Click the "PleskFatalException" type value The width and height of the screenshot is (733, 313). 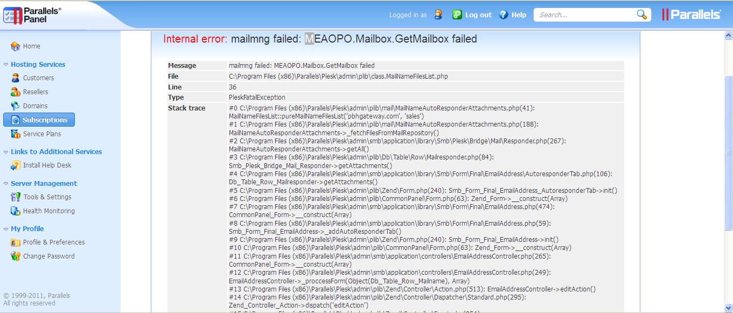pos(257,98)
